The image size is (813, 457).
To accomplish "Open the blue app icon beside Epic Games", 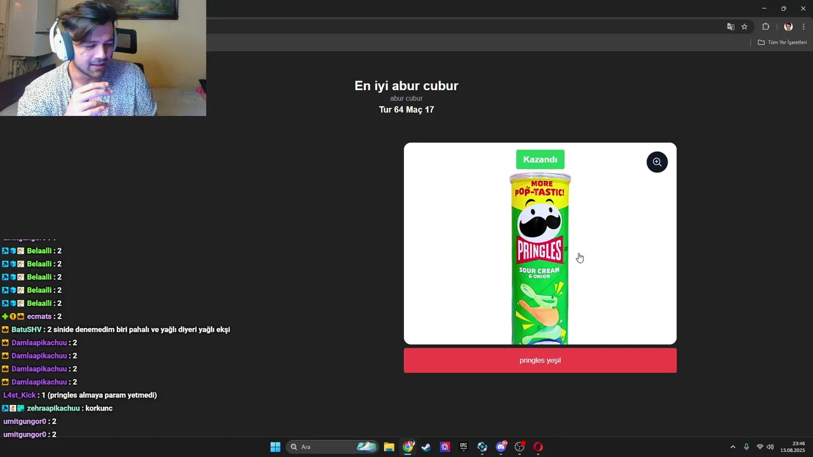I will (x=482, y=447).
